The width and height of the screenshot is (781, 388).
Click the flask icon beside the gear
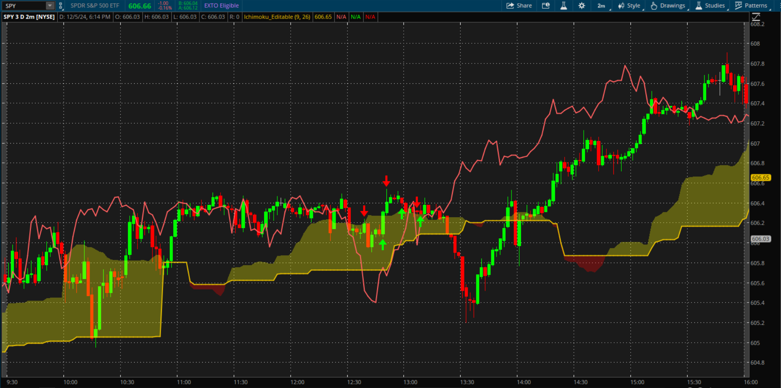[x=563, y=6]
